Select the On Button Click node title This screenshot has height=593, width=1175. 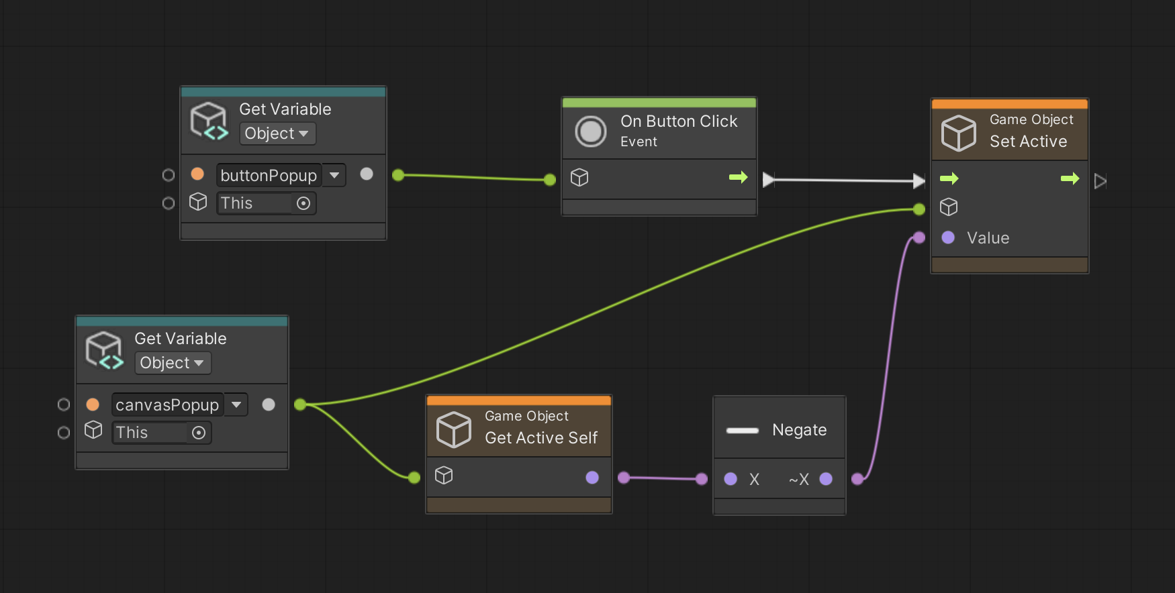click(678, 121)
